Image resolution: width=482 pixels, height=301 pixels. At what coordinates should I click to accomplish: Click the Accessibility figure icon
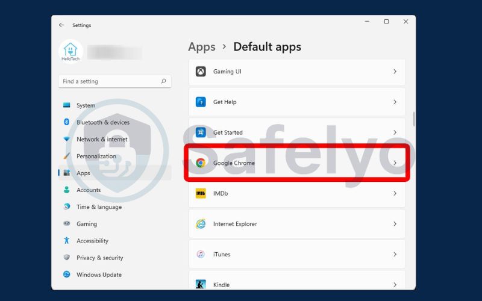click(67, 240)
